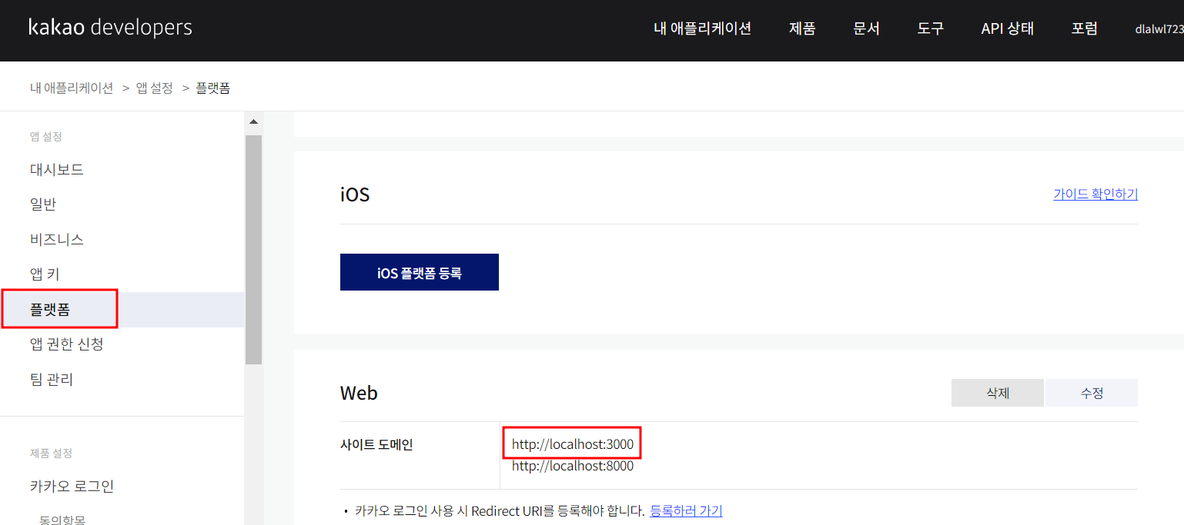Viewport: 1184px width, 525px height.
Task: Open the 문서 menu
Action: coord(866,28)
